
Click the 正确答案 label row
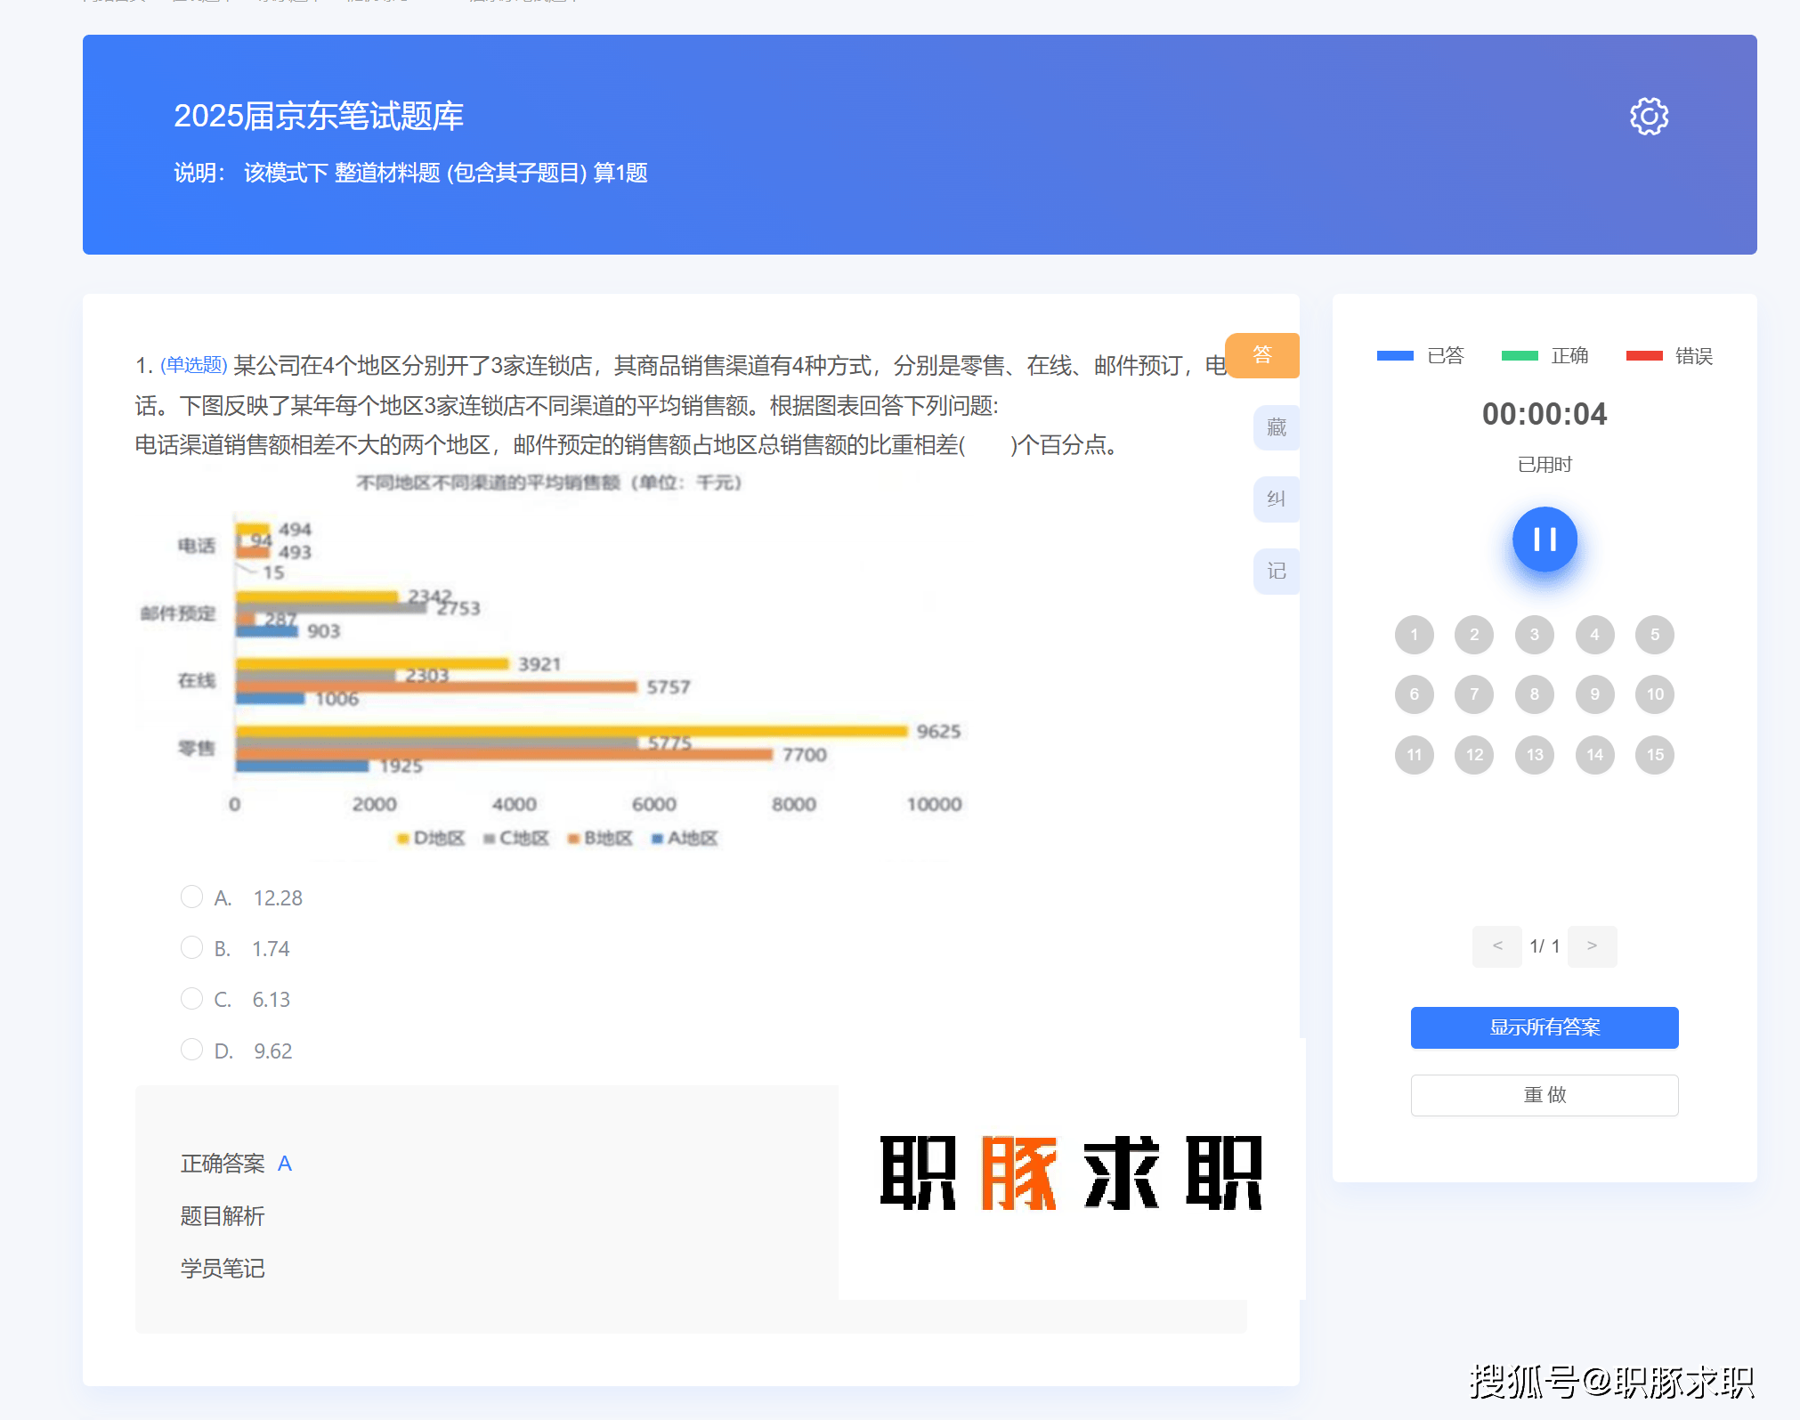pos(223,1164)
